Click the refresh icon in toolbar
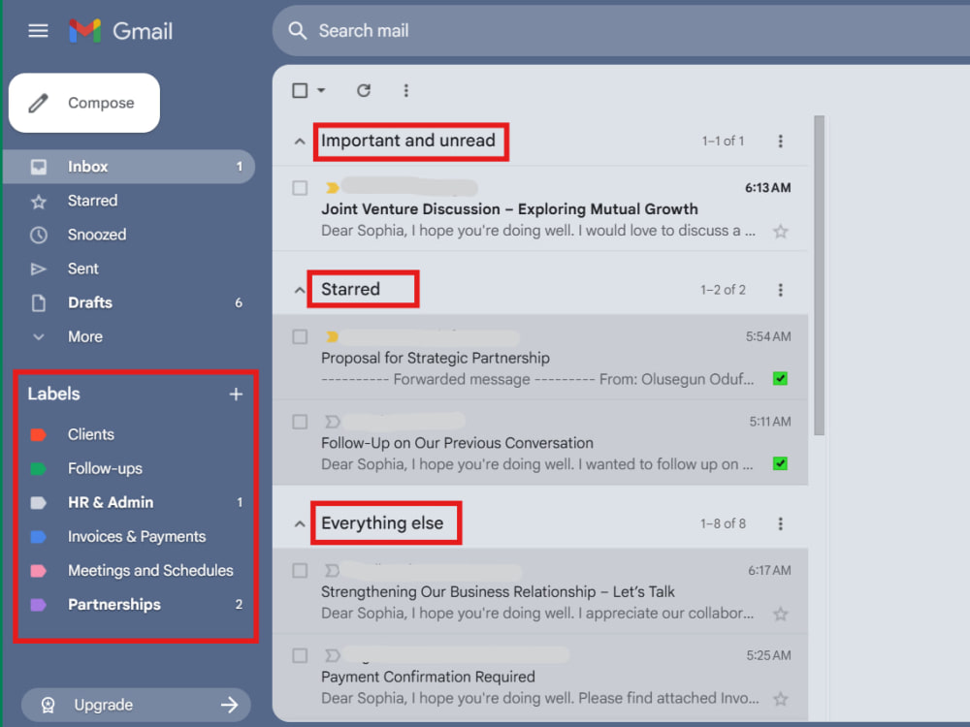 pos(364,90)
